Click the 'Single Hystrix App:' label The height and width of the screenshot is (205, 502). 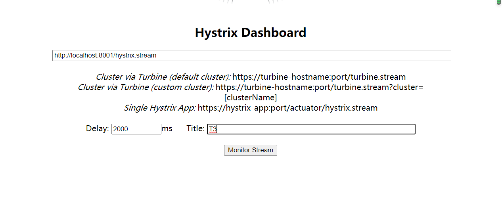coord(160,108)
